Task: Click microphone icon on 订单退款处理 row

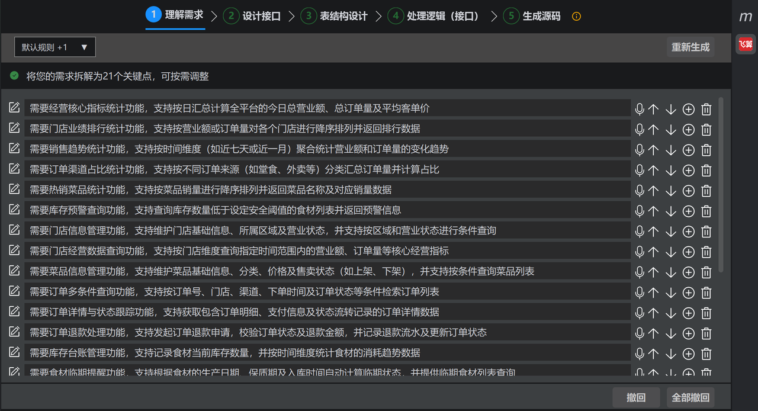Action: (x=640, y=333)
